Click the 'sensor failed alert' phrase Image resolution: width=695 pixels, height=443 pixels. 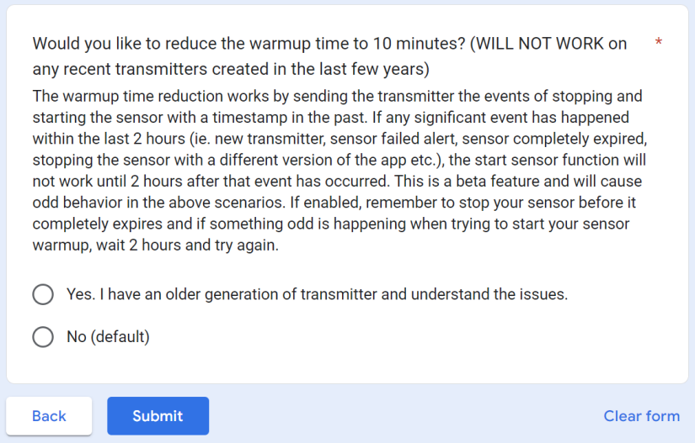(x=393, y=139)
